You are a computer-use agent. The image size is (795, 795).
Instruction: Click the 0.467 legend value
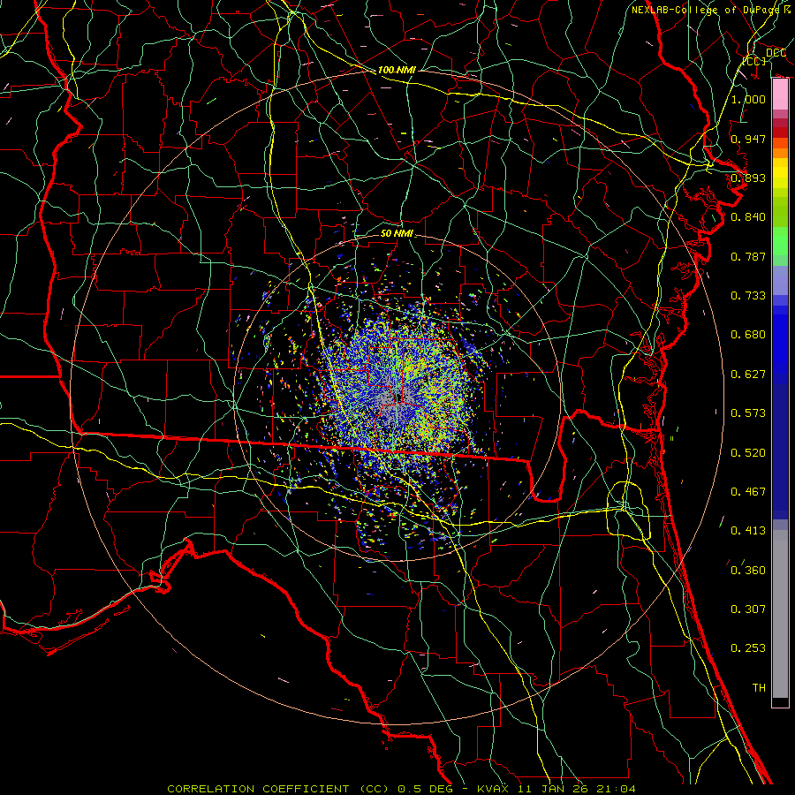[x=748, y=492]
